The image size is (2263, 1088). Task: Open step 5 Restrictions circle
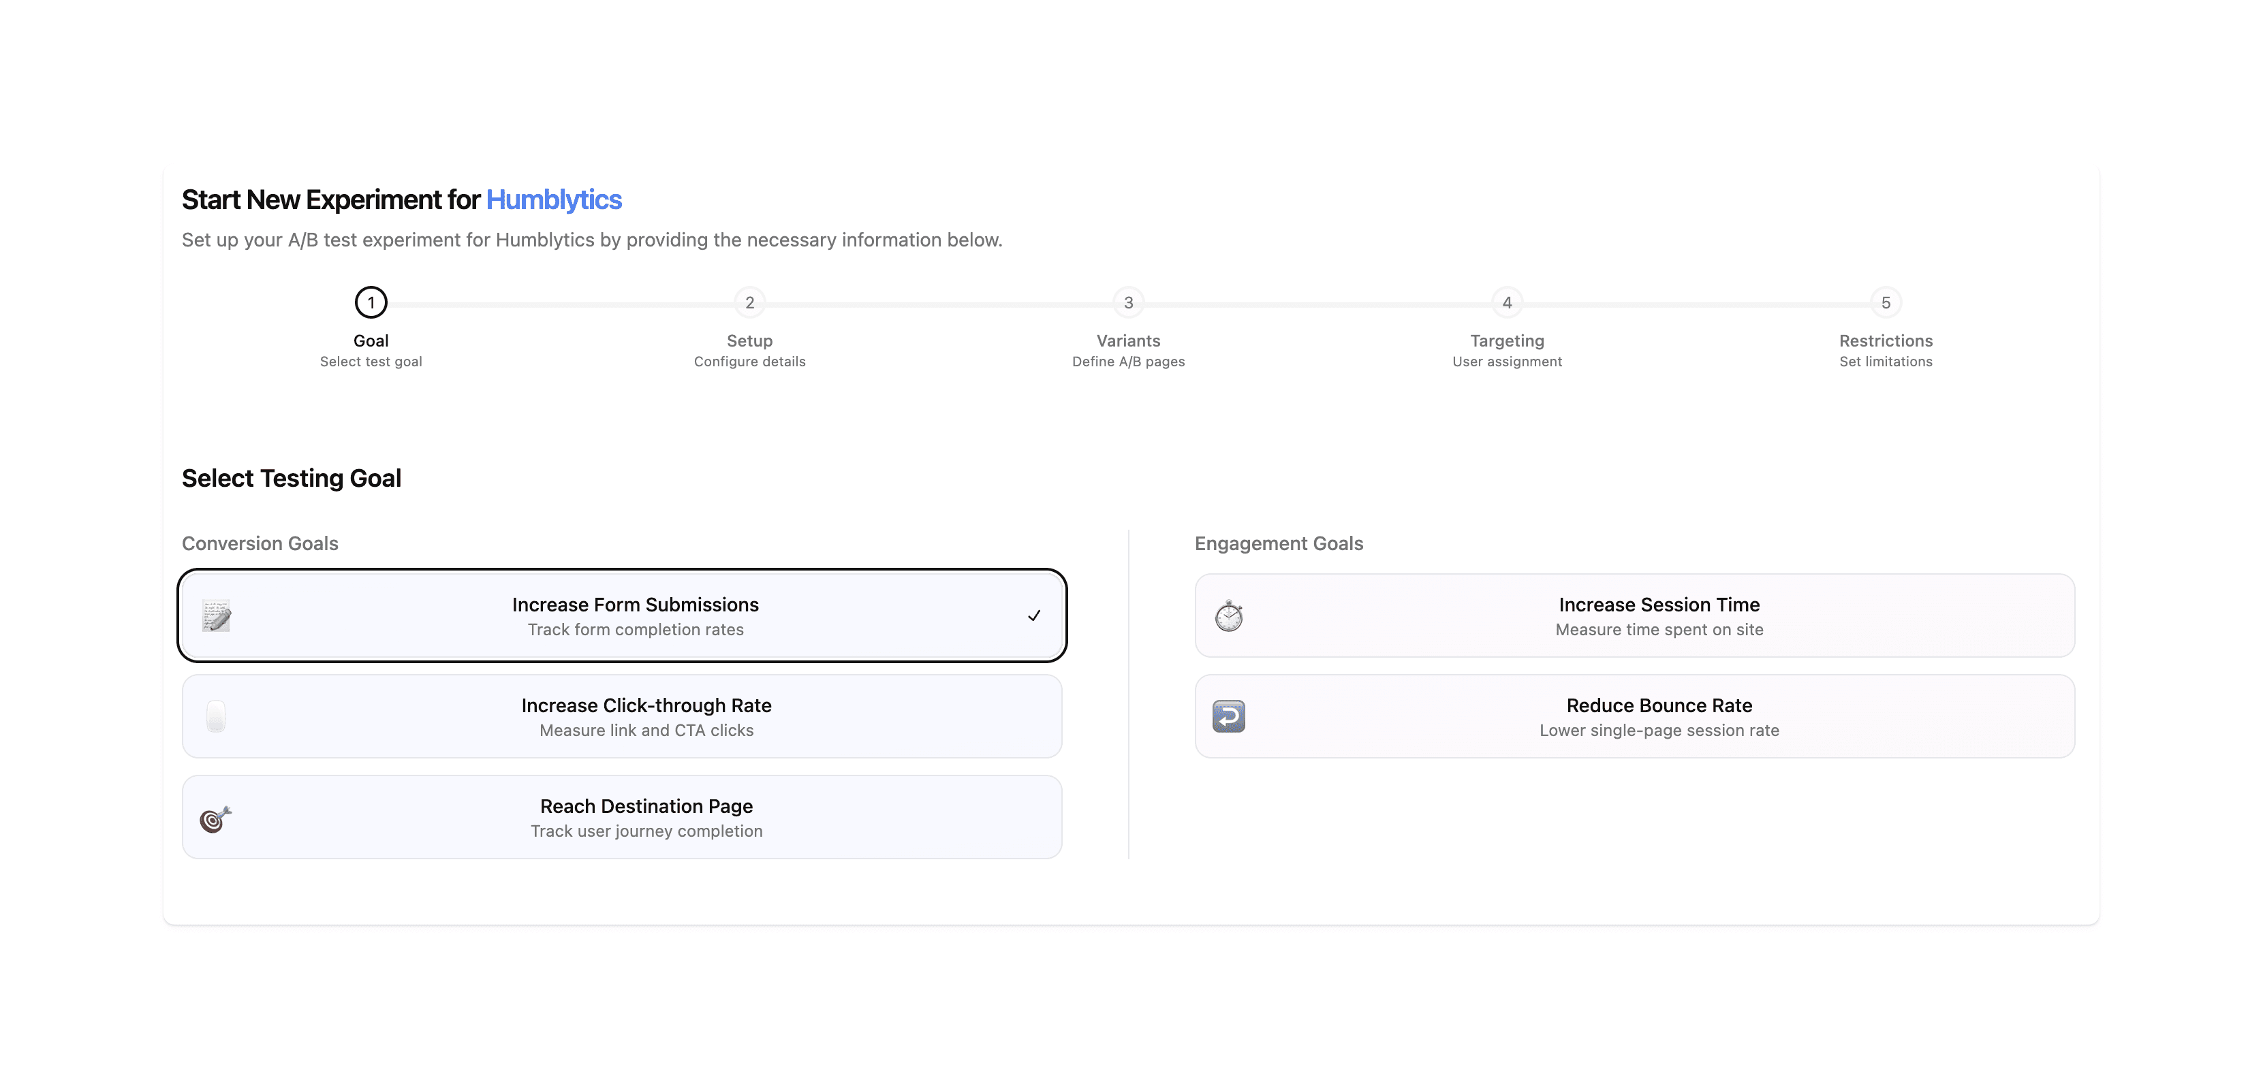[1886, 303]
